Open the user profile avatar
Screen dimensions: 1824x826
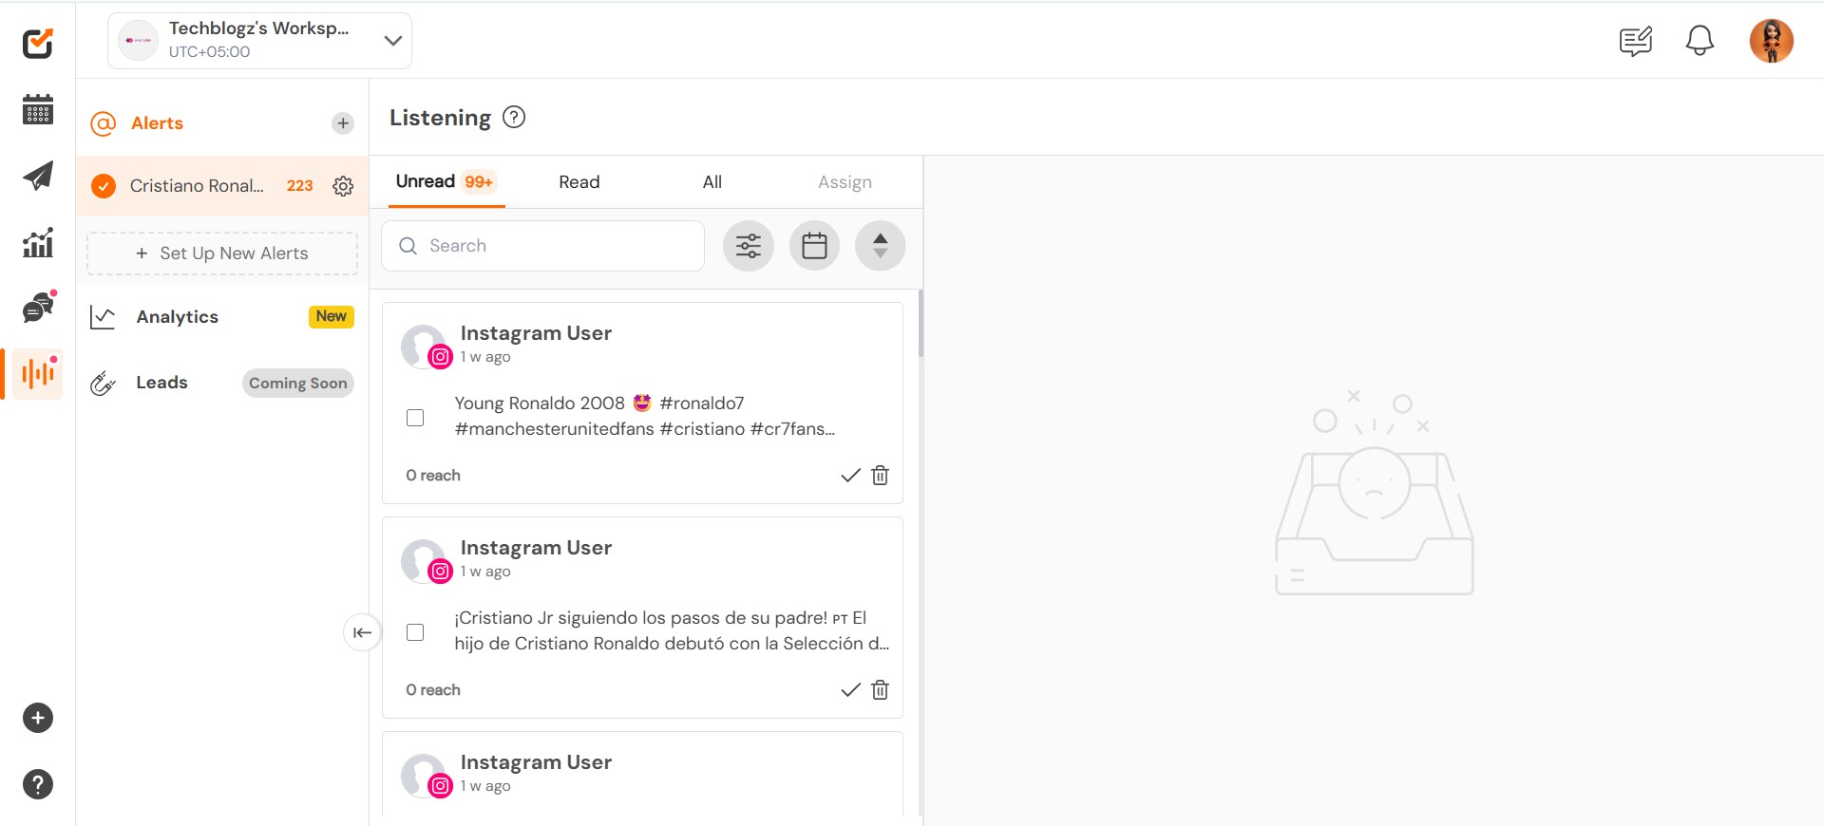click(x=1772, y=41)
